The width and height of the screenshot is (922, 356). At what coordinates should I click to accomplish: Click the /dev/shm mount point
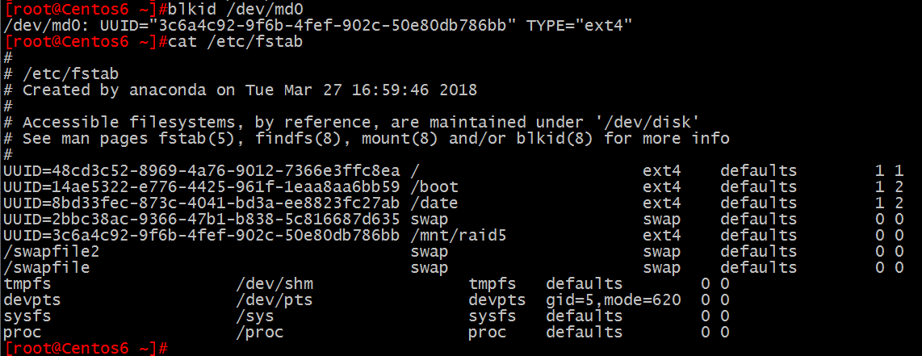coord(275,284)
